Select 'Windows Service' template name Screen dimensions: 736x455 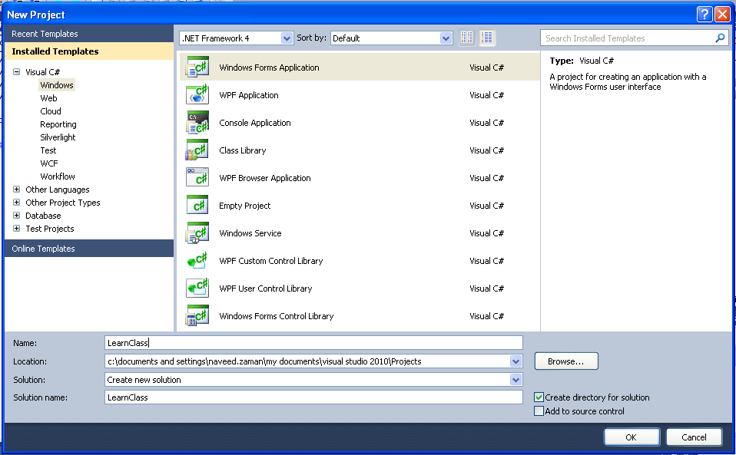click(250, 233)
